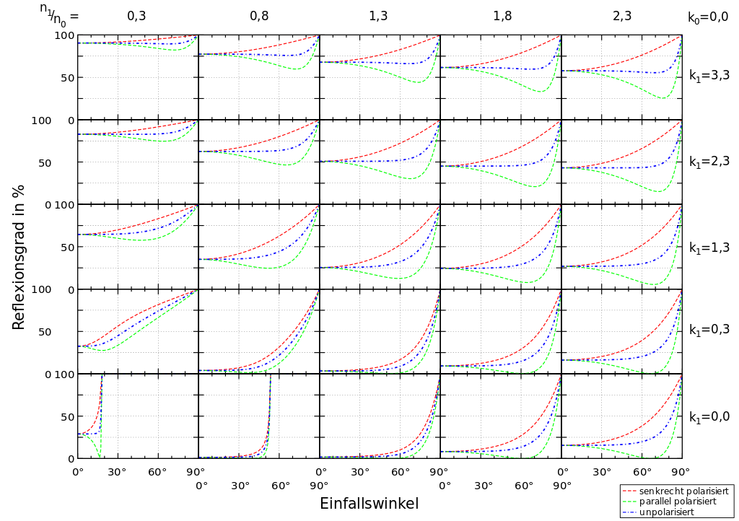
Task: Select the bottom row second-column subplot
Action: click(x=258, y=416)
